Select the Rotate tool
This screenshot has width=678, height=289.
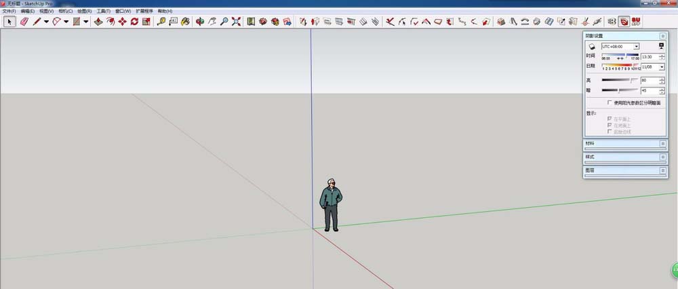(x=134, y=22)
